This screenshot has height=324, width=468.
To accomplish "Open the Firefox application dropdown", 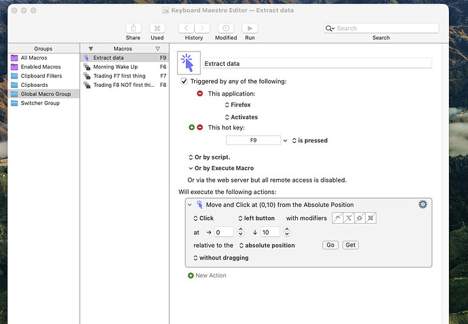I will 238,104.
